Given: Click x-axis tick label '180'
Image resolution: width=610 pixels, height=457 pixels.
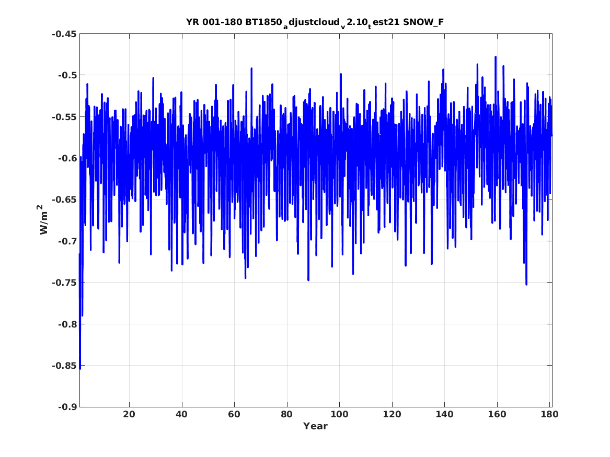Looking at the screenshot, I should coord(549,414).
